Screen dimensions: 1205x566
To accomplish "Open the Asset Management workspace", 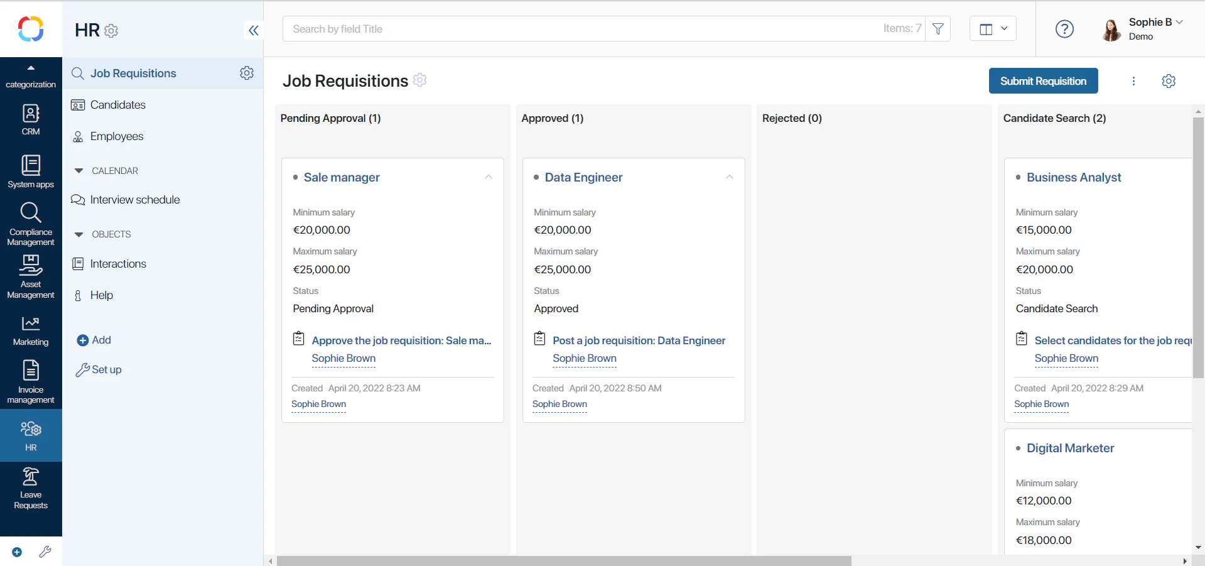I will tap(31, 277).
